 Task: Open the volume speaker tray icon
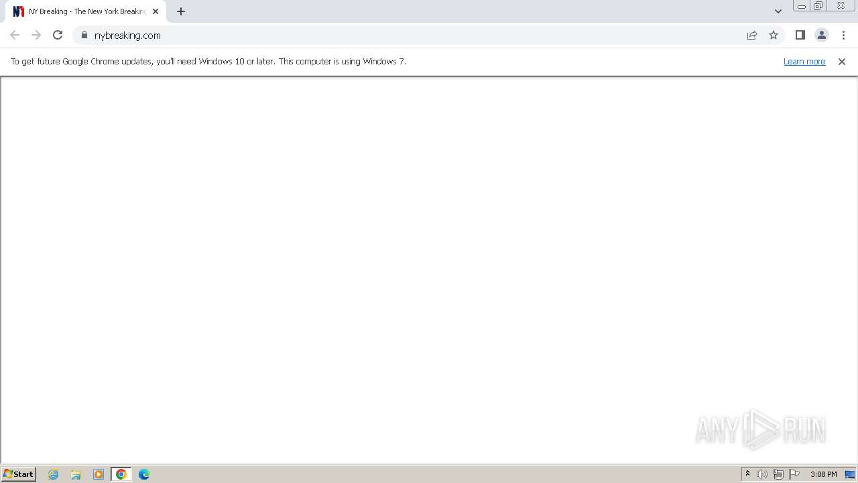(762, 474)
